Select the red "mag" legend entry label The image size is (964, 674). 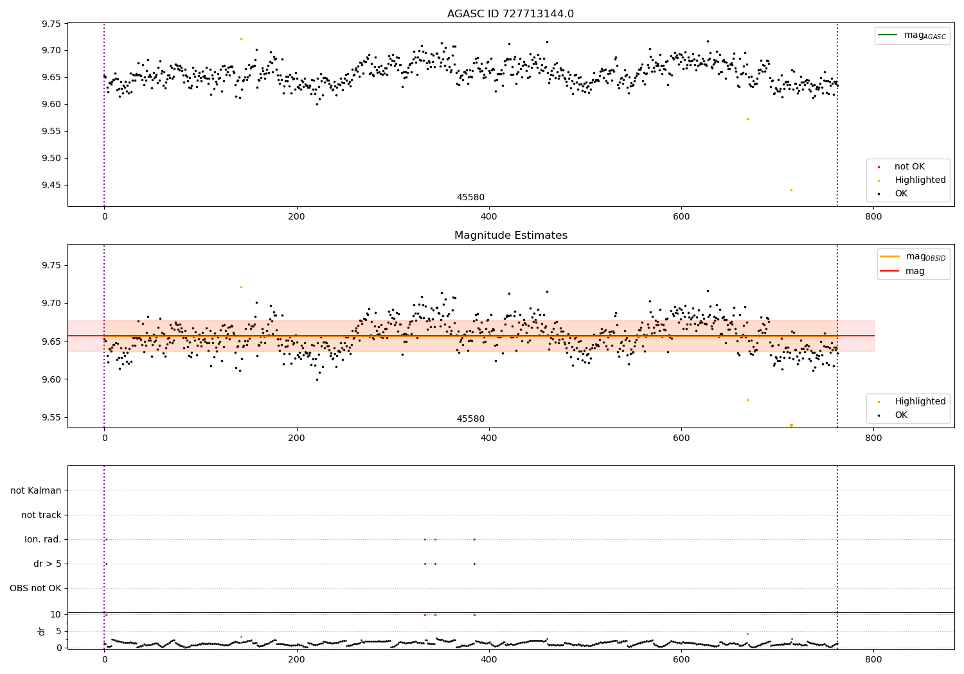[915, 271]
